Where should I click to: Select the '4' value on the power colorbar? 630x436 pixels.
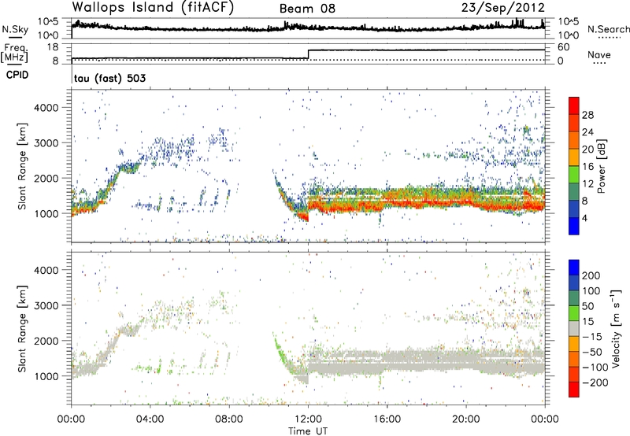coord(585,218)
